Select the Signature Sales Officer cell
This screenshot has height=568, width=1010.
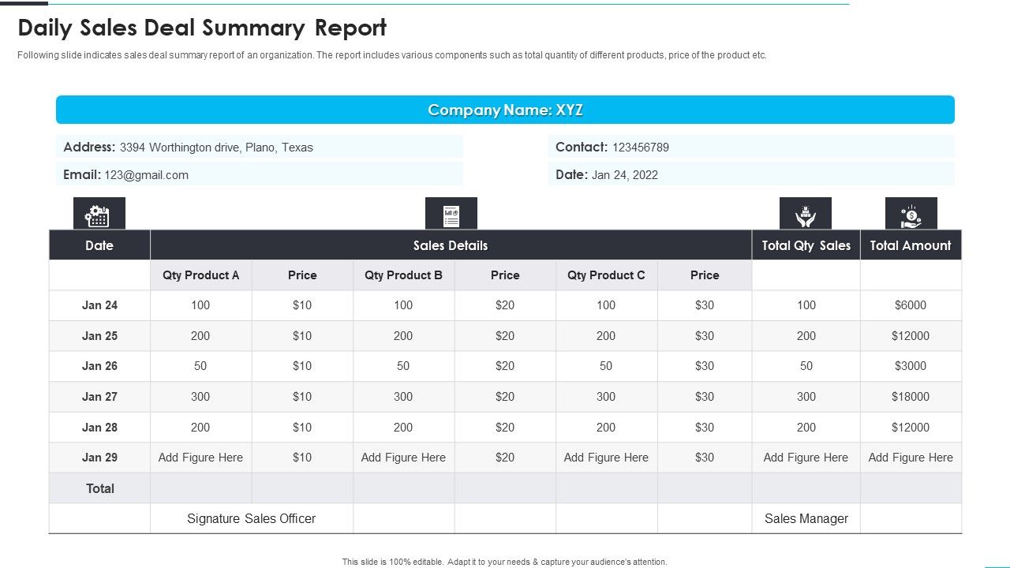click(251, 518)
